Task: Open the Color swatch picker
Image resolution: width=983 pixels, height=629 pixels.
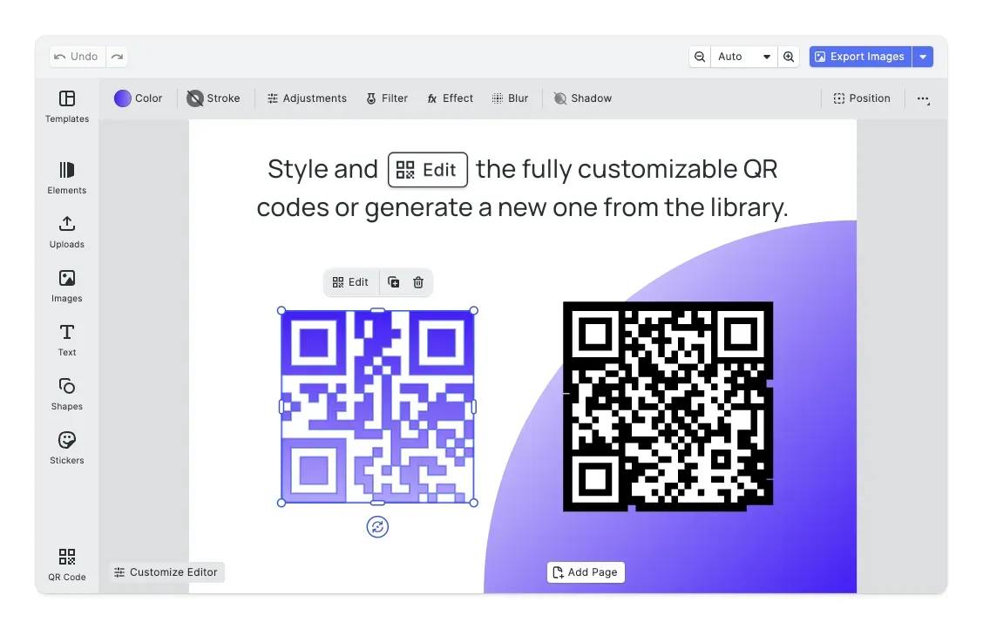Action: 138,98
